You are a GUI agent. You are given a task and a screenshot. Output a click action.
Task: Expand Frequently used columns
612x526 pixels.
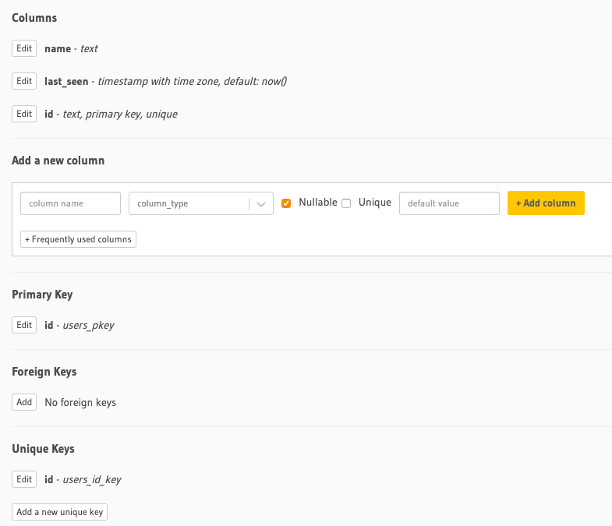(x=78, y=239)
